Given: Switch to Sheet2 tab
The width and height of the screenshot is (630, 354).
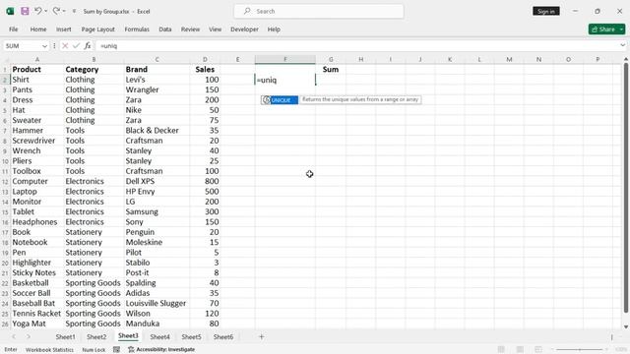Looking at the screenshot, I should click(x=96, y=336).
